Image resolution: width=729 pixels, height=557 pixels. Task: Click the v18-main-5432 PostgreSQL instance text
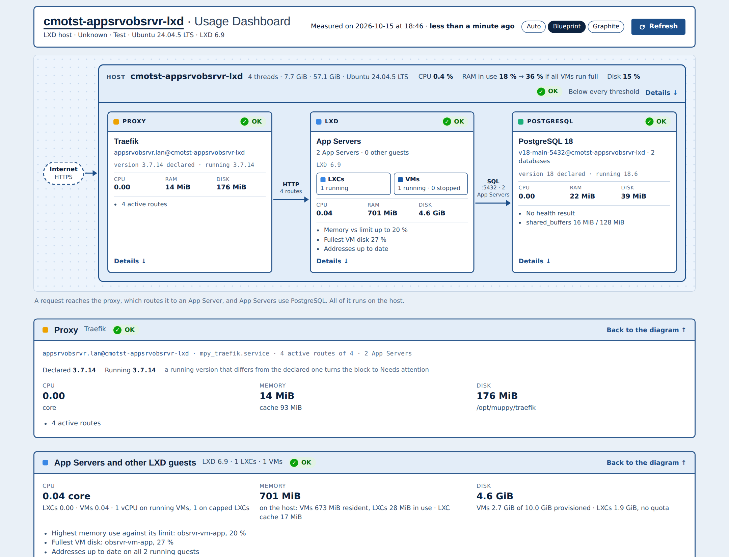(x=582, y=153)
